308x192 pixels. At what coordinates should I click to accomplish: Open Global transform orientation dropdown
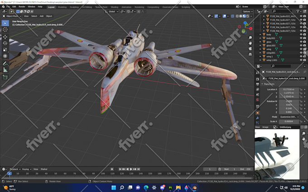click(x=112, y=12)
